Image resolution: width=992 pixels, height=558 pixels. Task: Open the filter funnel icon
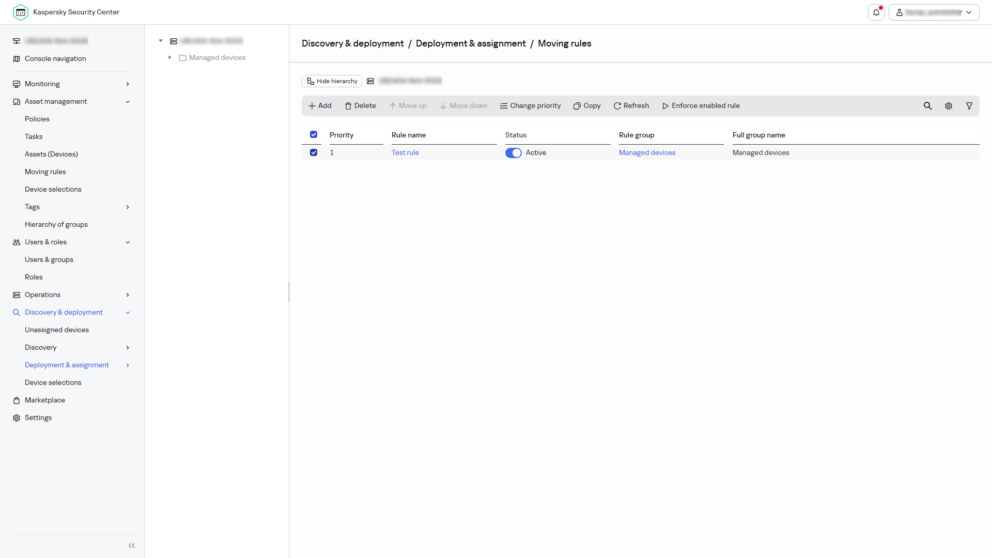tap(969, 106)
